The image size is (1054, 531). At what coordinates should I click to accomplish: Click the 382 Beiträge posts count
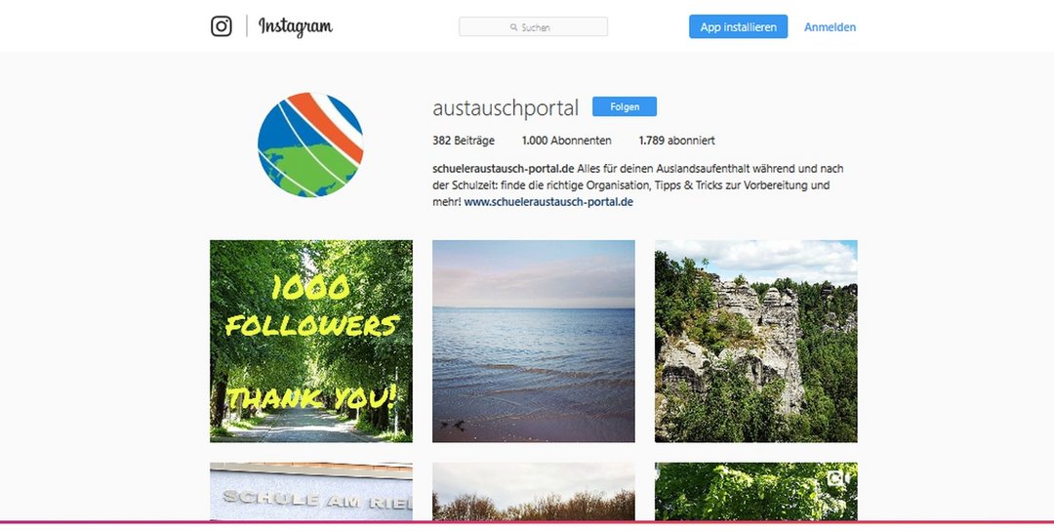(x=464, y=141)
